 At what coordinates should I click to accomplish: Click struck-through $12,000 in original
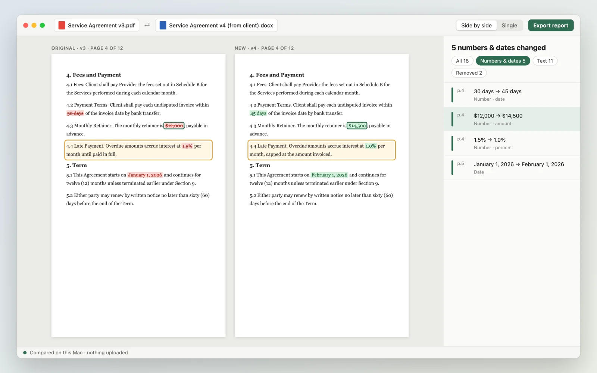click(x=174, y=126)
